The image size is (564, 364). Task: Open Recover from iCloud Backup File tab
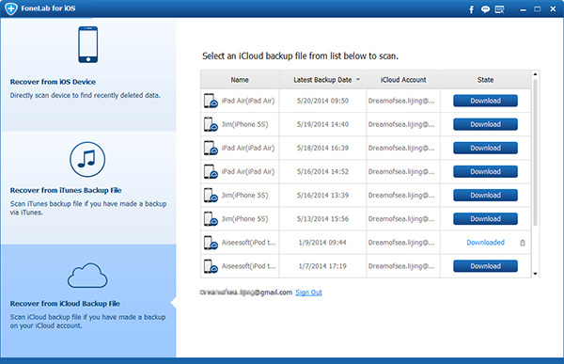[88, 301]
